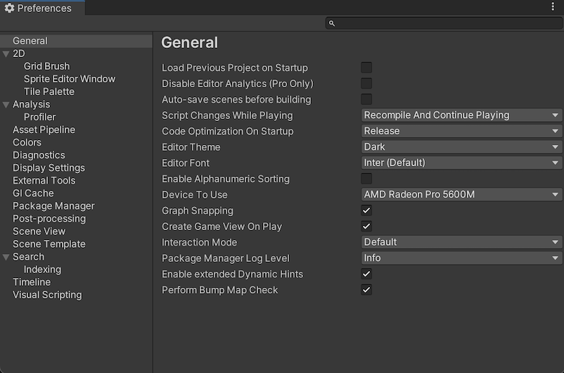
Task: Toggle the Graph Snapping checkbox
Action: click(x=366, y=210)
